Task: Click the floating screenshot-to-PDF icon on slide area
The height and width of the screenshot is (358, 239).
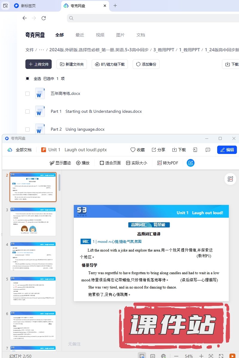Action: pyautogui.click(x=230, y=179)
